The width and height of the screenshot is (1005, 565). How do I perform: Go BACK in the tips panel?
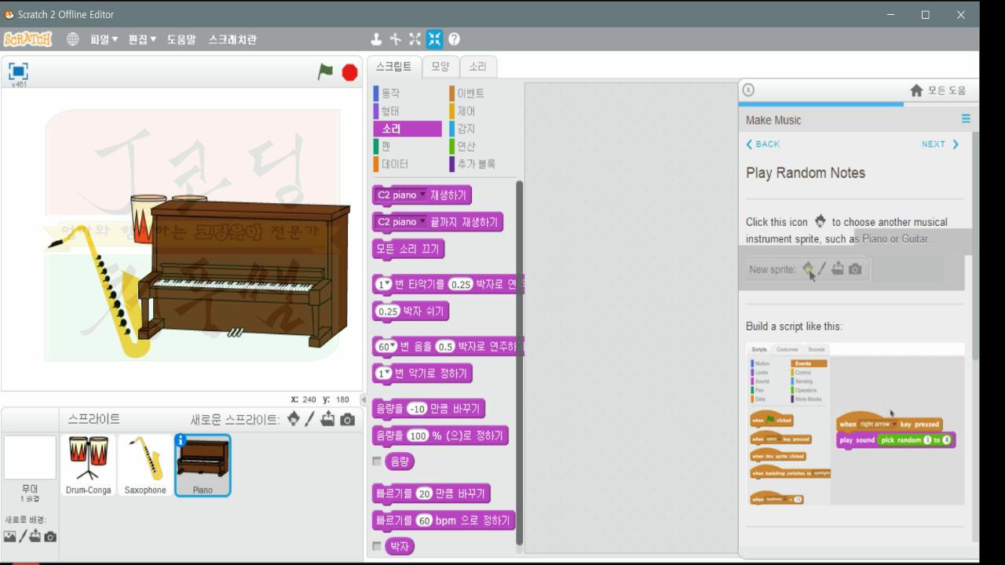pyautogui.click(x=763, y=144)
